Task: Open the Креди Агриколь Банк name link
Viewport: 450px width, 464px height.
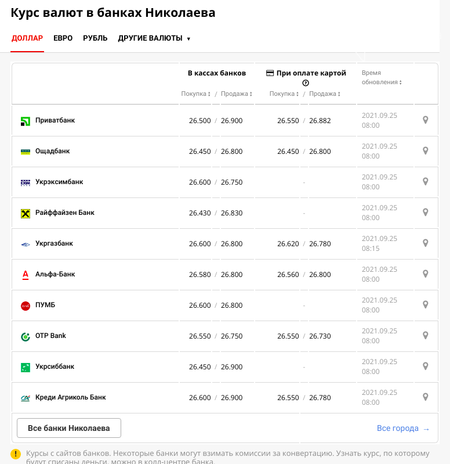Action: (x=70, y=397)
